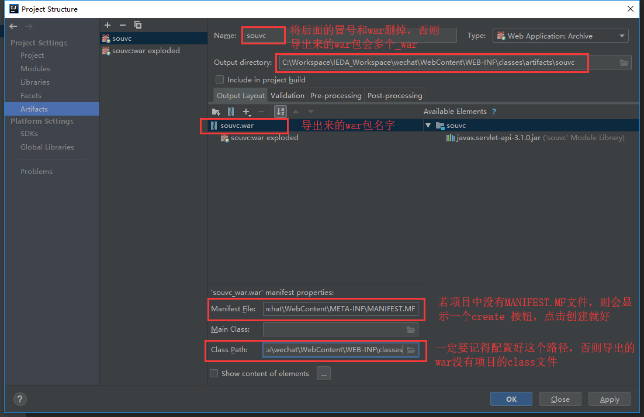Toggle sort elements by names and types
The height and width of the screenshot is (417, 644).
281,111
